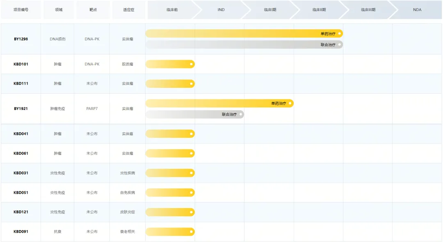443x242 pixels.
Task: Open the 临床III期 stage header
Action: (x=368, y=10)
